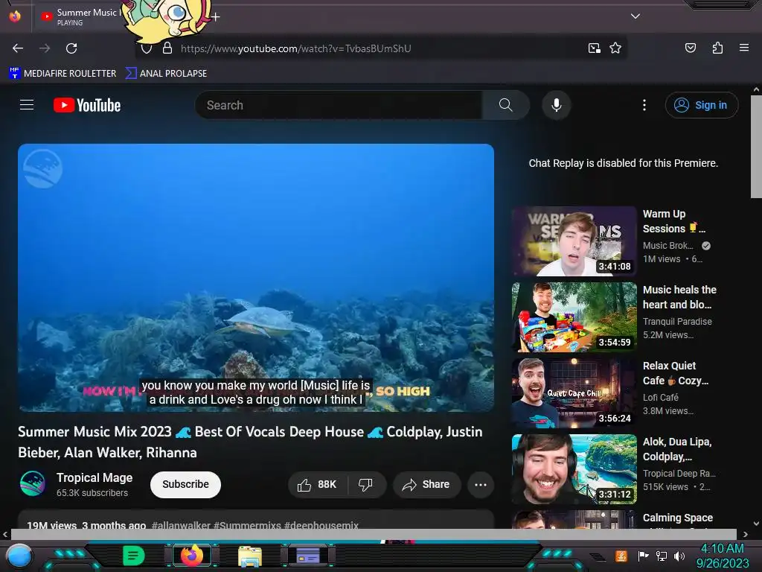This screenshot has height=572, width=762.
Task: Open Warm Up Sessions video thumbnail
Action: [574, 241]
